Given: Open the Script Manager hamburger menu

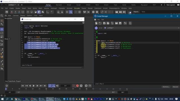Looking at the screenshot, I should pyautogui.click(x=95, y=20).
